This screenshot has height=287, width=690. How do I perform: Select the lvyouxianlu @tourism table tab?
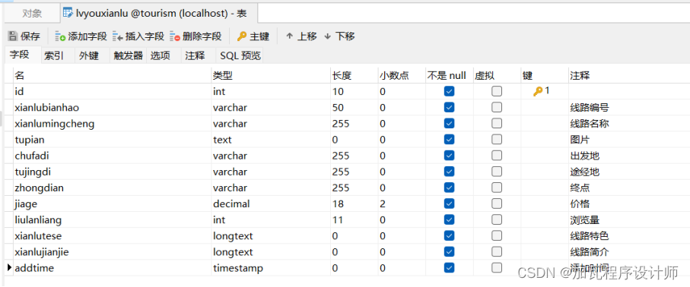tap(159, 14)
